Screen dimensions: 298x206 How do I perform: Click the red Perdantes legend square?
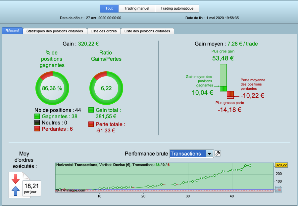37,129
